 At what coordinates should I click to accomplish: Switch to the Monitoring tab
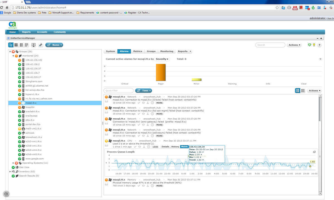point(167,51)
